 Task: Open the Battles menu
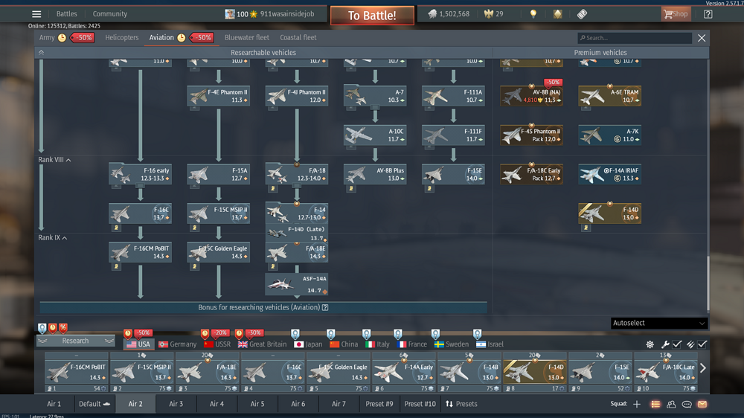(x=66, y=13)
